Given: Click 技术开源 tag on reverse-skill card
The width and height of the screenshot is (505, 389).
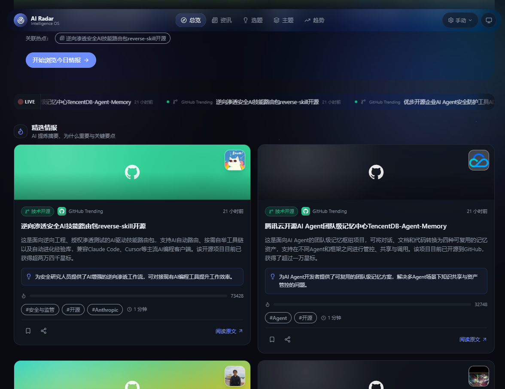Looking at the screenshot, I should pyautogui.click(x=38, y=211).
